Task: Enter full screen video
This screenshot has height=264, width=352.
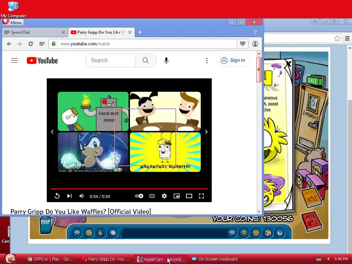Action: (201, 196)
